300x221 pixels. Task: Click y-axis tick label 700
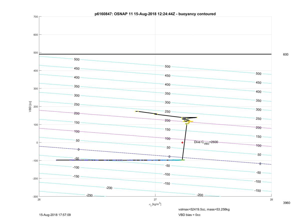(x=36, y=17)
